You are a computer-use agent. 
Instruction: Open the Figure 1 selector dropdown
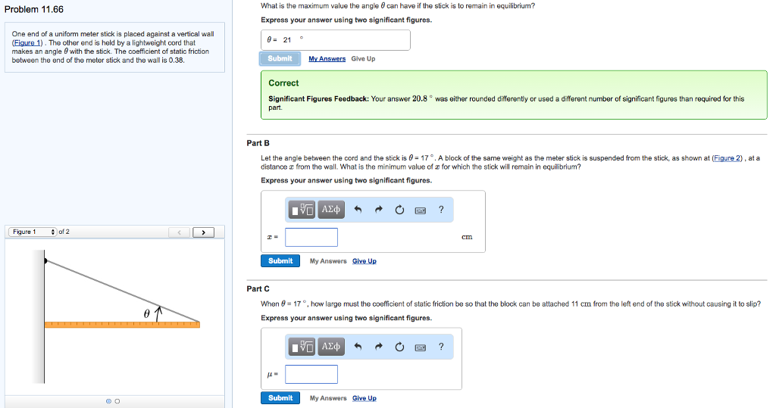click(33, 232)
